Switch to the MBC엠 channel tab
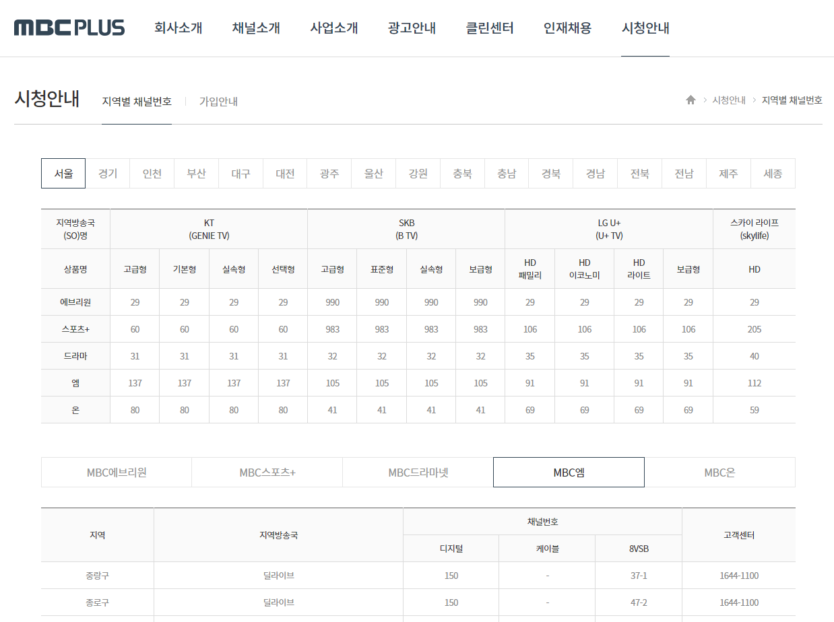 [x=569, y=473]
